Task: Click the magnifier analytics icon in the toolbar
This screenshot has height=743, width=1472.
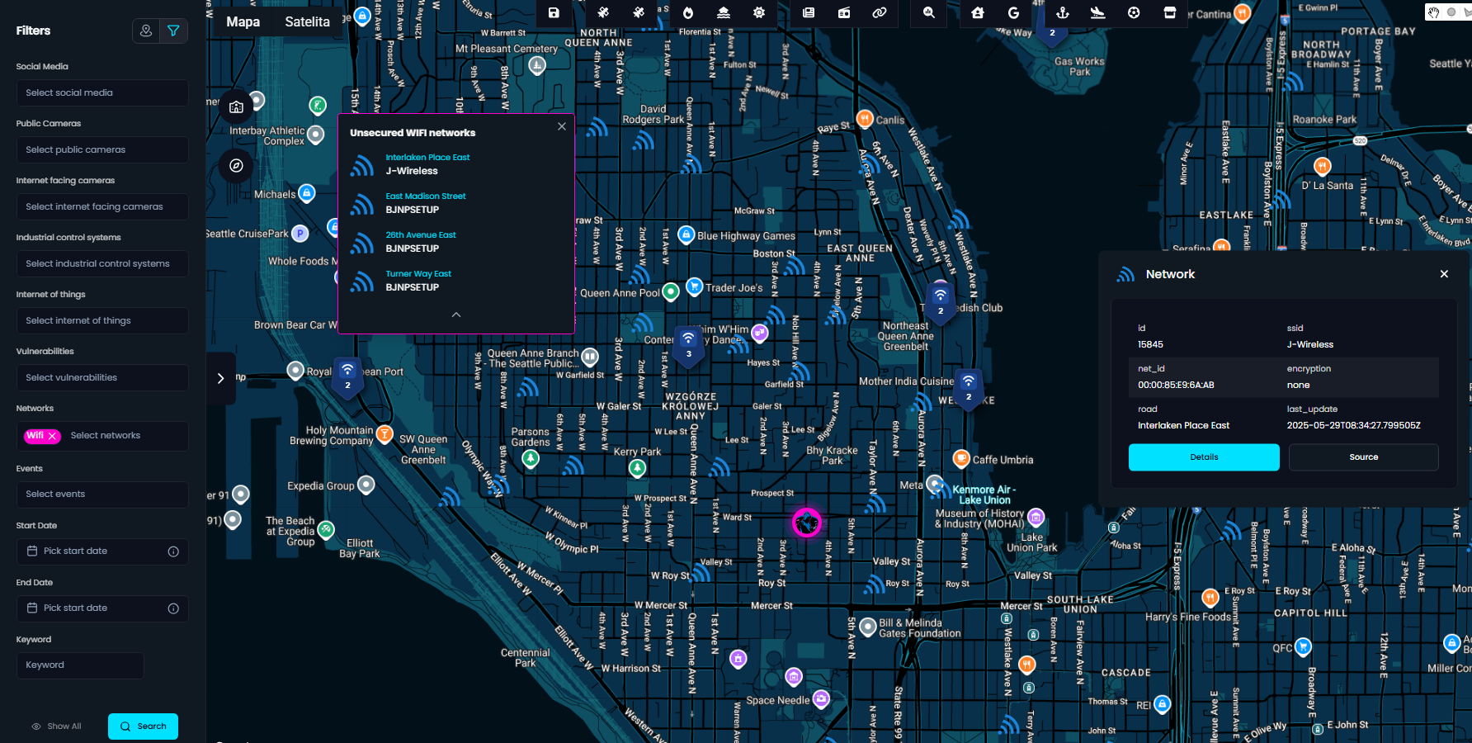Action: point(929,12)
